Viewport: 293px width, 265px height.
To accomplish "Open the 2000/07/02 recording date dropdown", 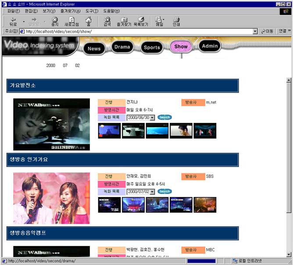I will pyautogui.click(x=152, y=192).
